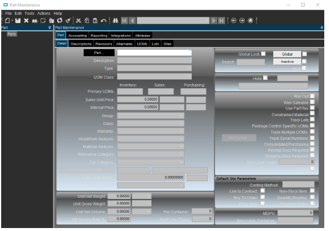The image size is (329, 231).
Task: Click the Part... lookup button
Action: pos(99,53)
